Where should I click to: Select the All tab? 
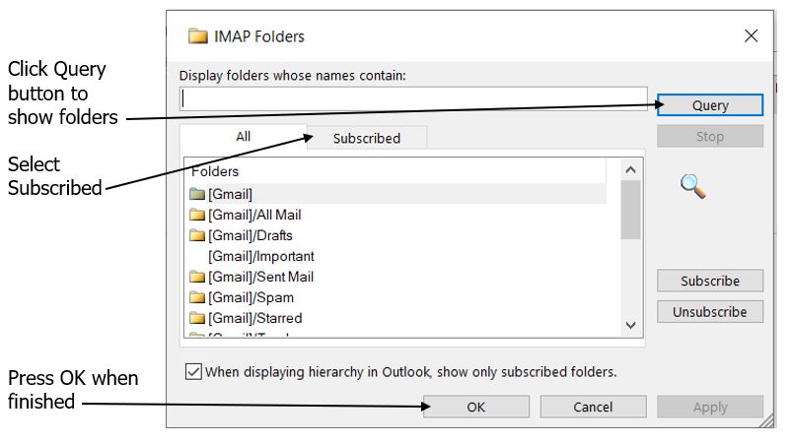pyautogui.click(x=243, y=137)
